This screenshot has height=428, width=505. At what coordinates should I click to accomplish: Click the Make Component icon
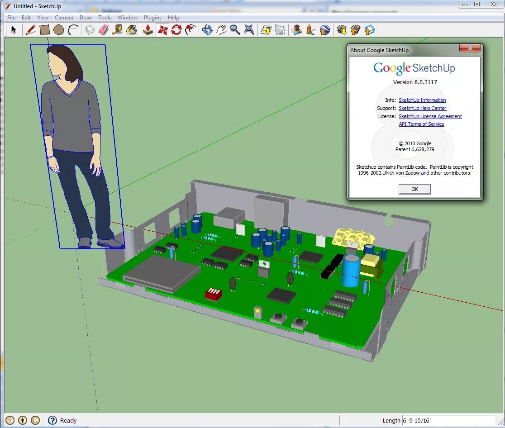pyautogui.click(x=90, y=30)
